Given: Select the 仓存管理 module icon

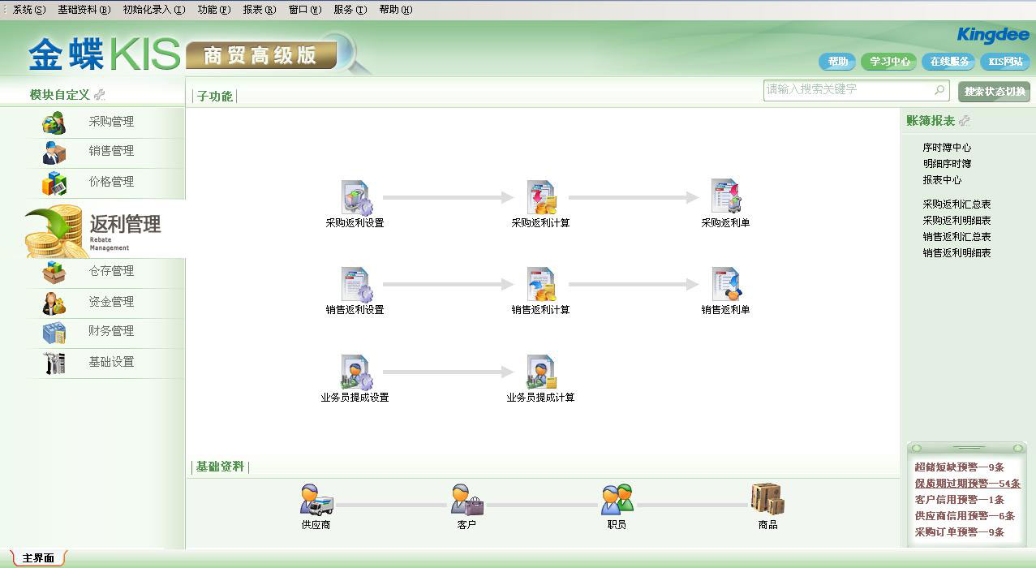Looking at the screenshot, I should (x=54, y=272).
